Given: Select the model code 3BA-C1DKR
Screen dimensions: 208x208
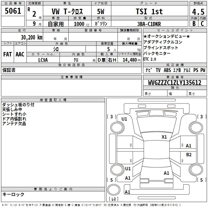Looking at the screenshot, I should [x=149, y=24].
